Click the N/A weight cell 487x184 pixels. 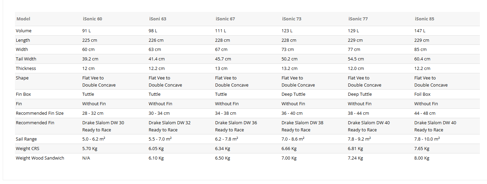(x=86, y=158)
